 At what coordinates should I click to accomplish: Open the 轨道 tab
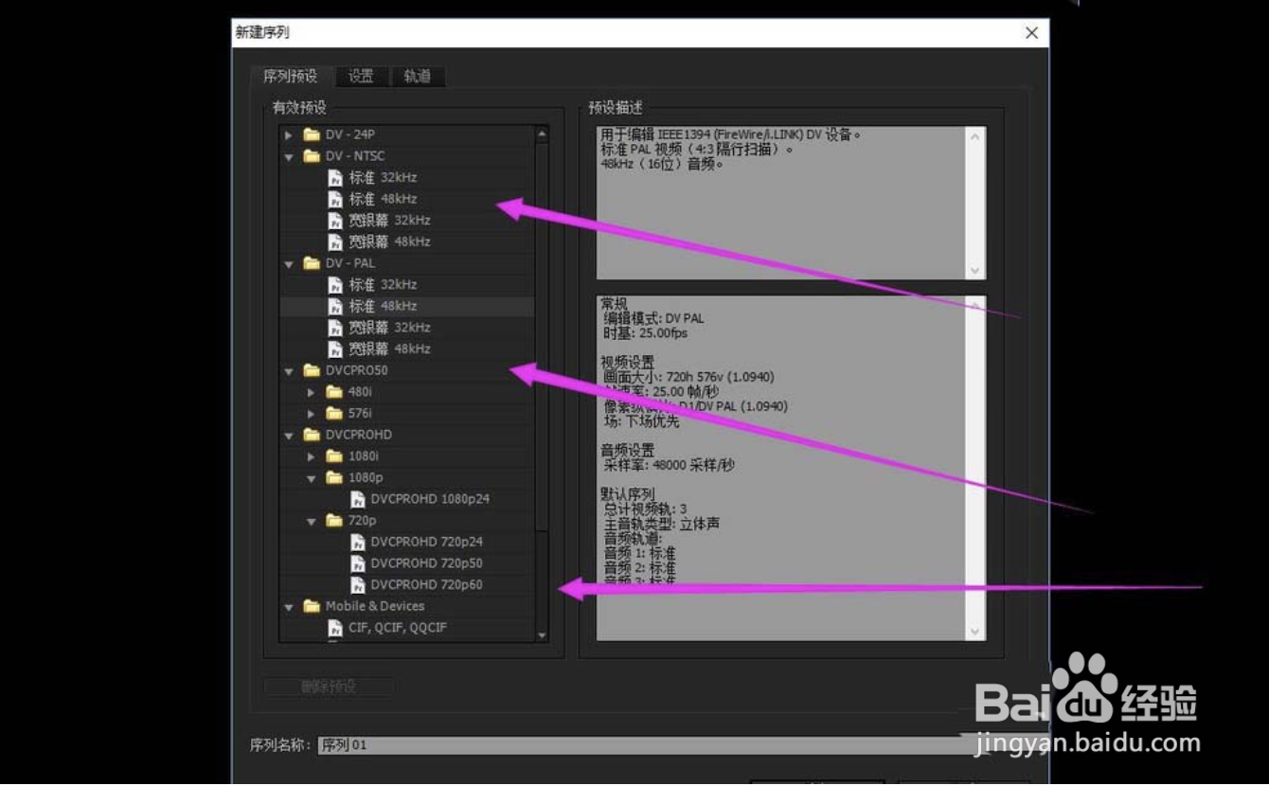tap(418, 77)
